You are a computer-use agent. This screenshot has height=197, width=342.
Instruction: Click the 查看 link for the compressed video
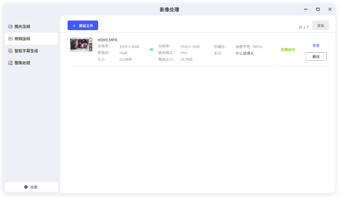click(x=316, y=45)
